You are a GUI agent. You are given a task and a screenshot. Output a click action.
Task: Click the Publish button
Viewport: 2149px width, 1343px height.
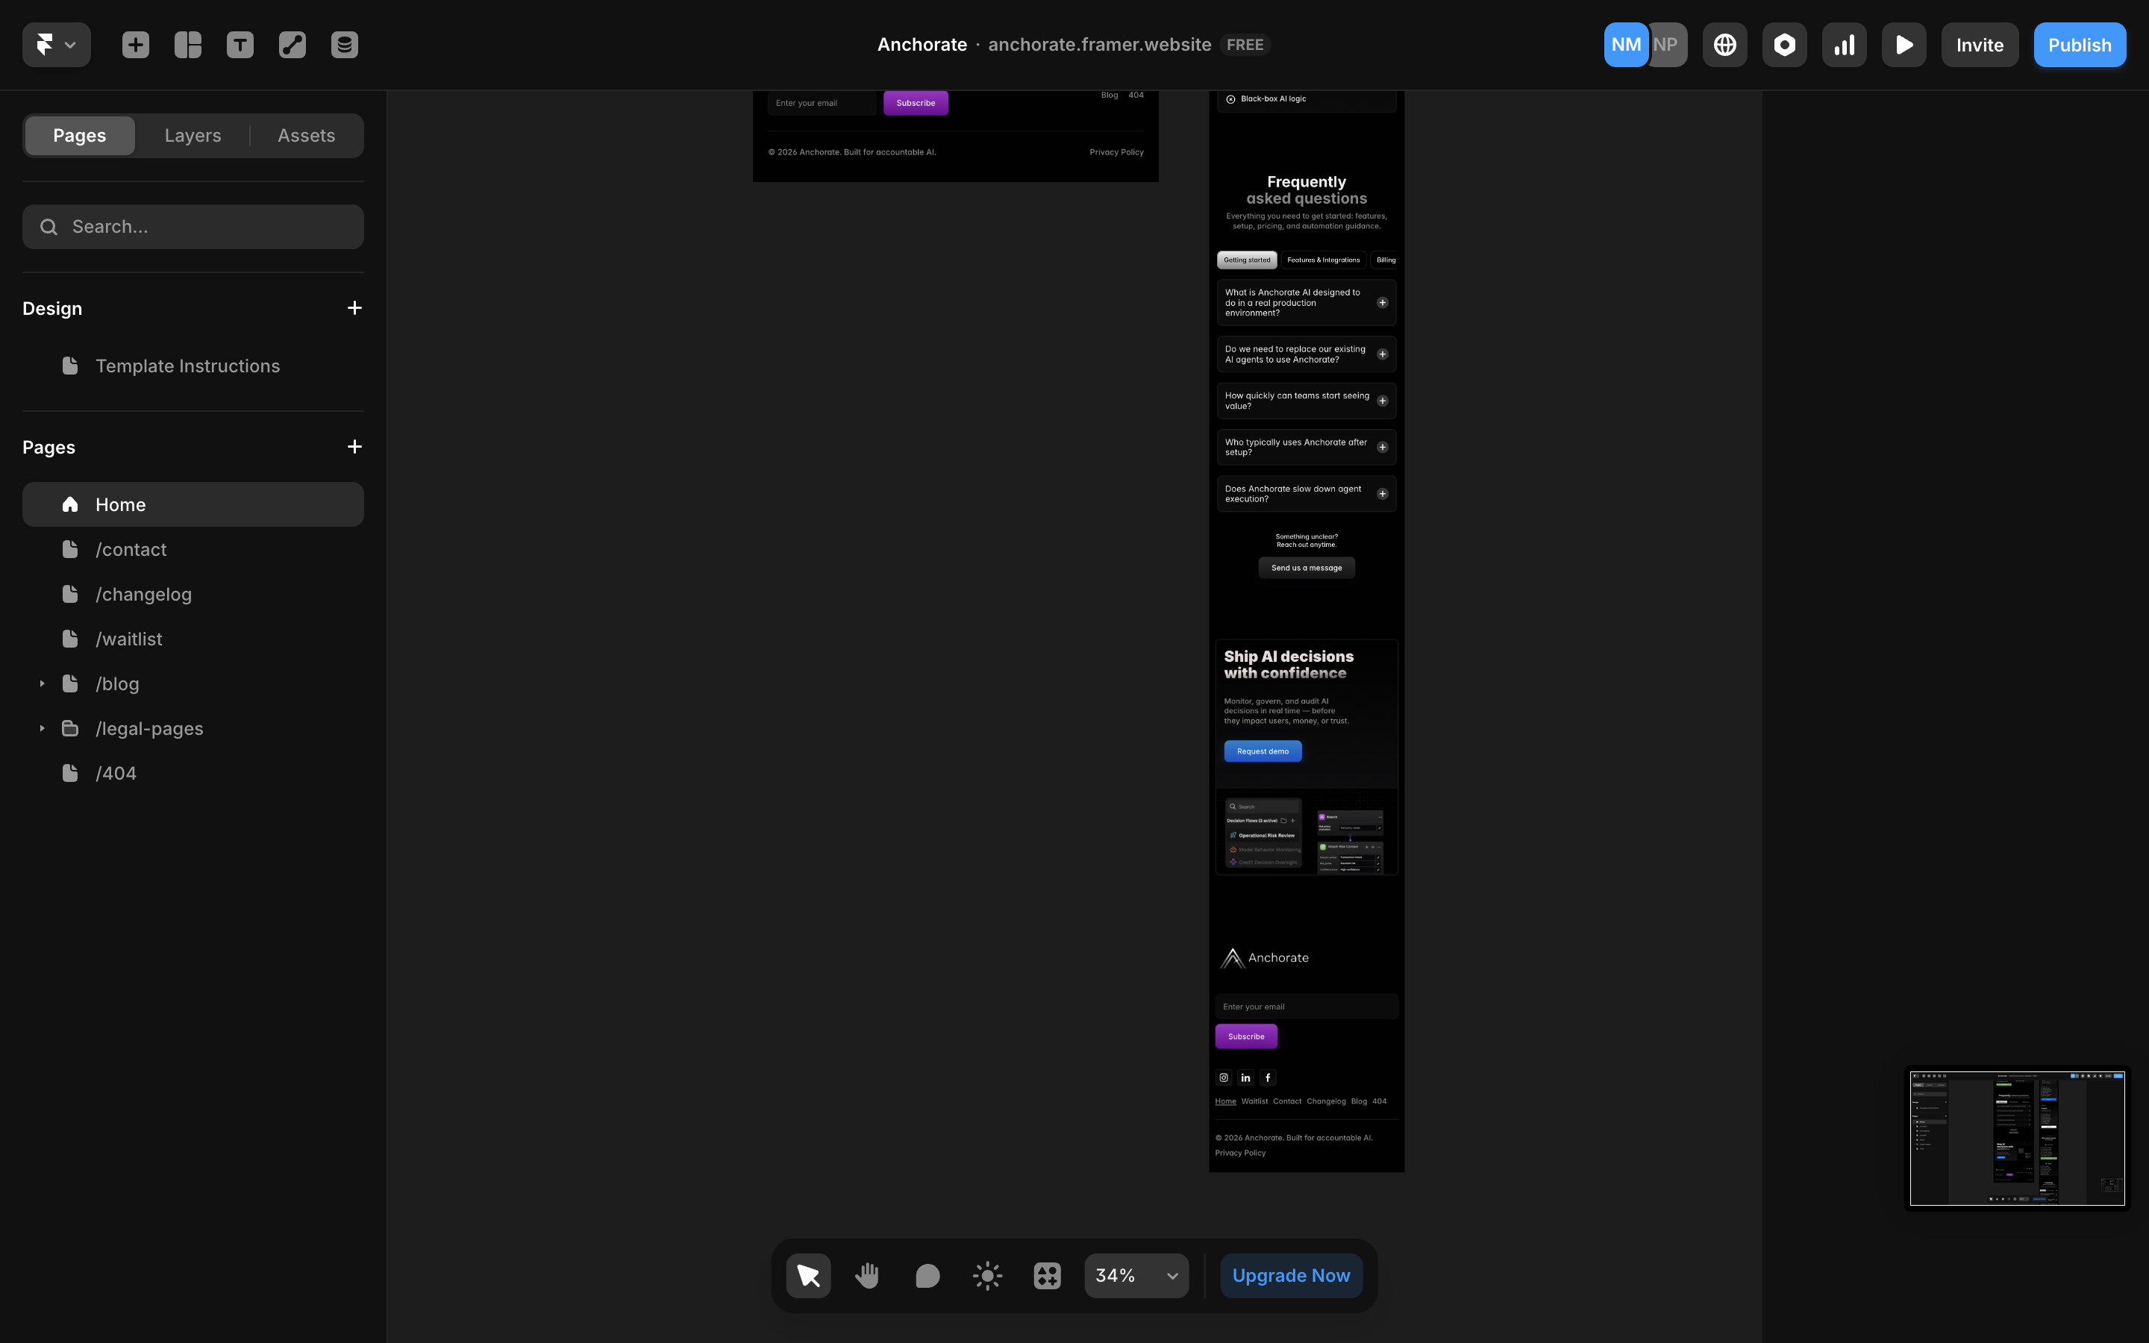[2079, 43]
